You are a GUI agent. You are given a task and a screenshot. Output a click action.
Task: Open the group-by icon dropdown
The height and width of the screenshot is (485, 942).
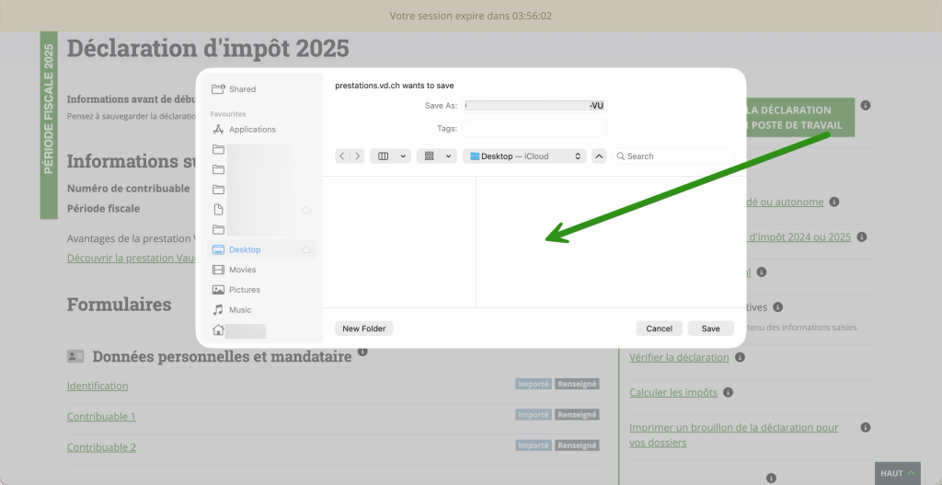(436, 156)
